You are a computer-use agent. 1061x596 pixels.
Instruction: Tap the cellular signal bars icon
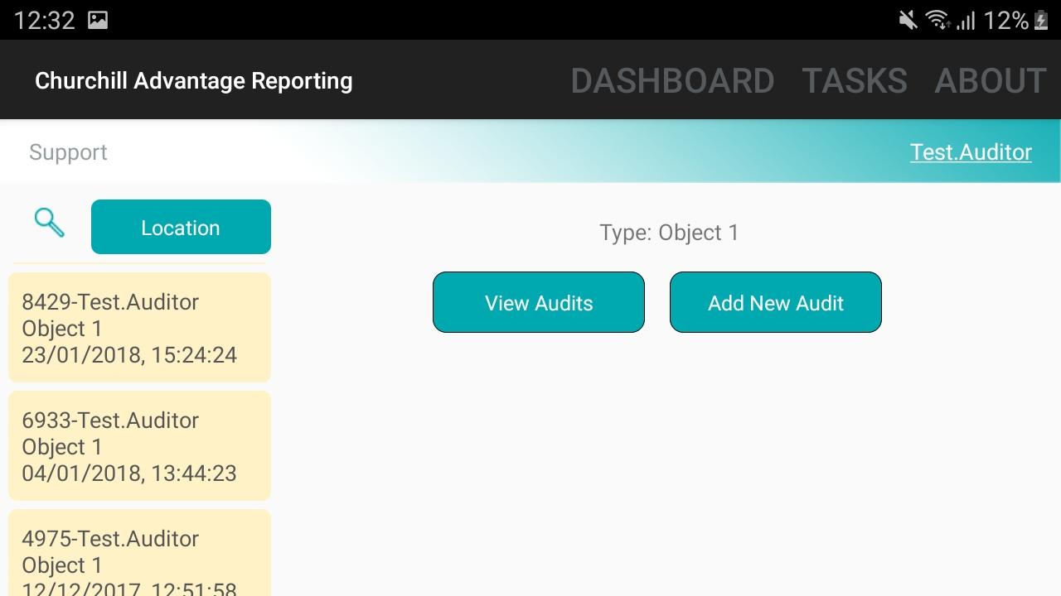coord(965,20)
